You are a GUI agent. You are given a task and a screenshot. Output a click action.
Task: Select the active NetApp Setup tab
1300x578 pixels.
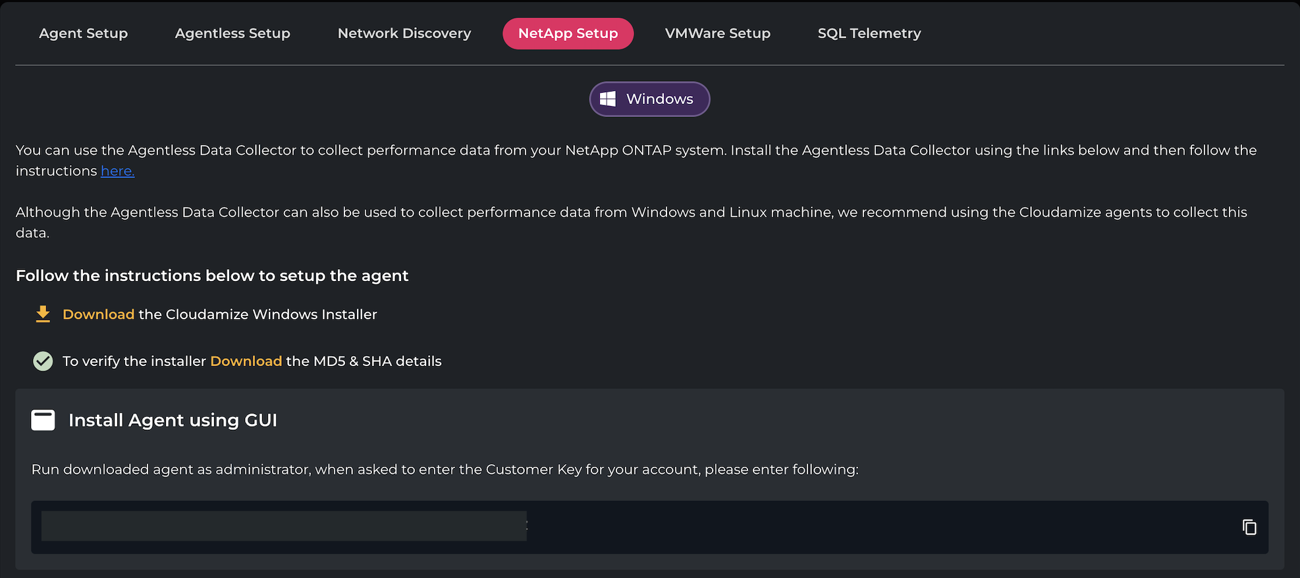(x=568, y=34)
